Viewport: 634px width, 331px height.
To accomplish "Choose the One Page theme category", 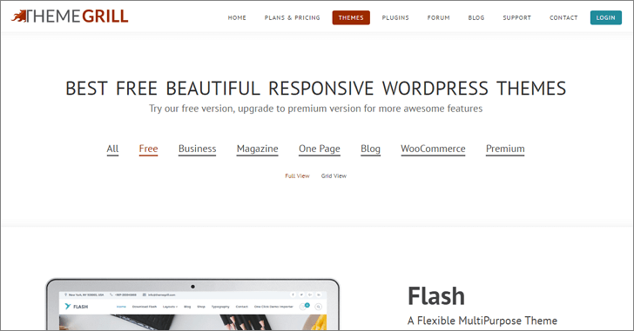I will coord(320,149).
